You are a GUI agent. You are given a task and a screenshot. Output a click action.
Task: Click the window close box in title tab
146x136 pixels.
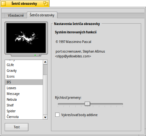click(4, 4)
